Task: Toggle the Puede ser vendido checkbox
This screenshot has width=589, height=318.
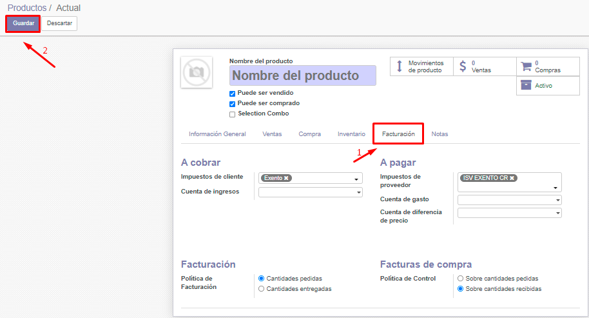Action: click(233, 94)
